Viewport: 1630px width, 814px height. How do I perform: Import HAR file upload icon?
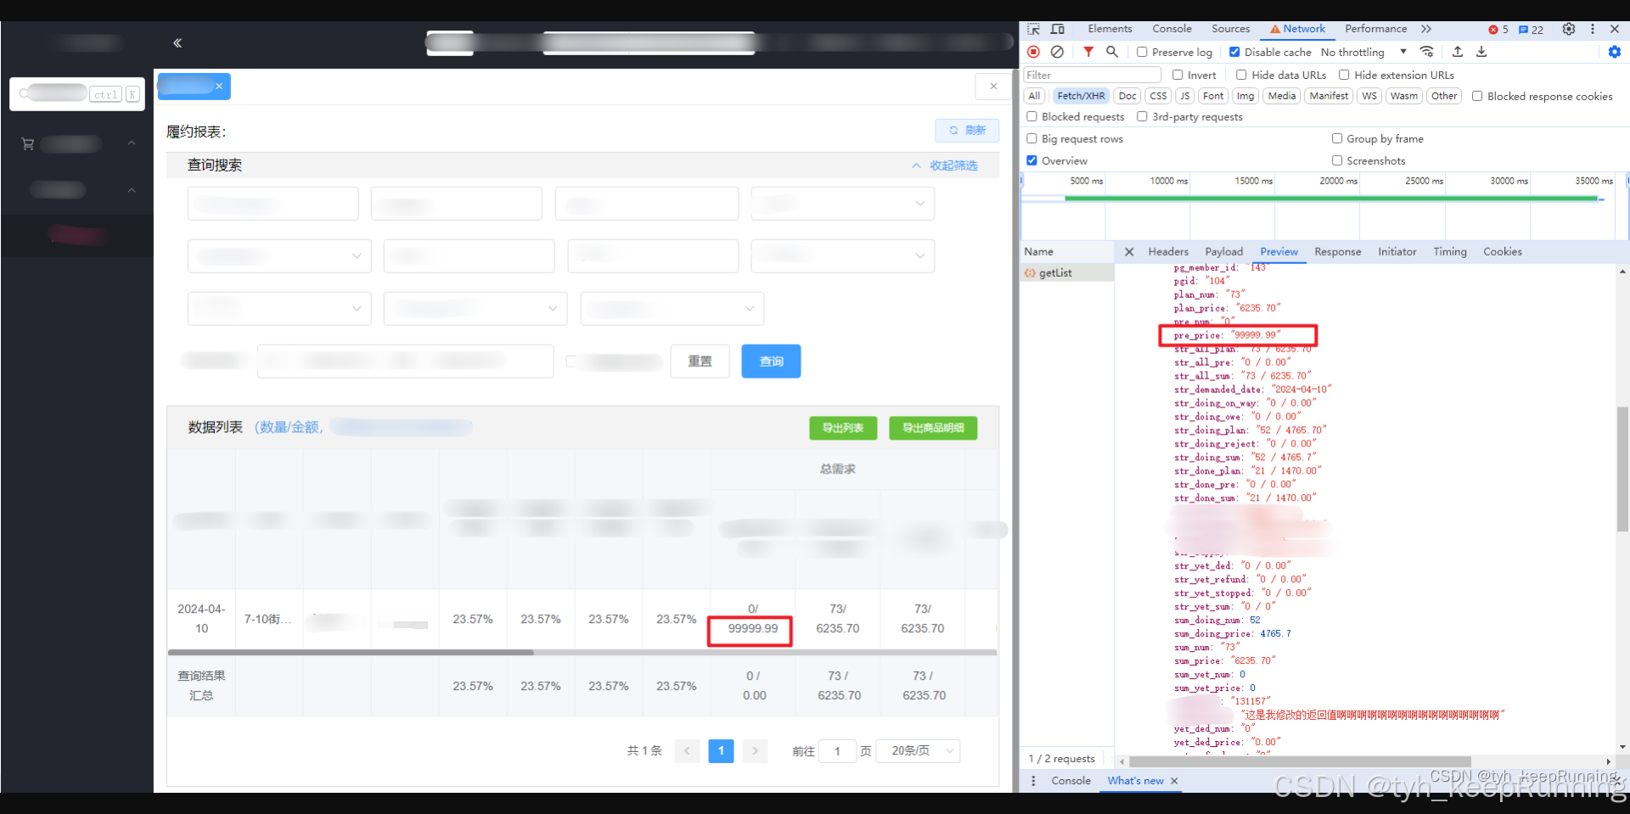[1458, 52]
